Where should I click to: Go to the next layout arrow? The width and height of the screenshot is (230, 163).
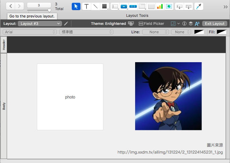19,6
